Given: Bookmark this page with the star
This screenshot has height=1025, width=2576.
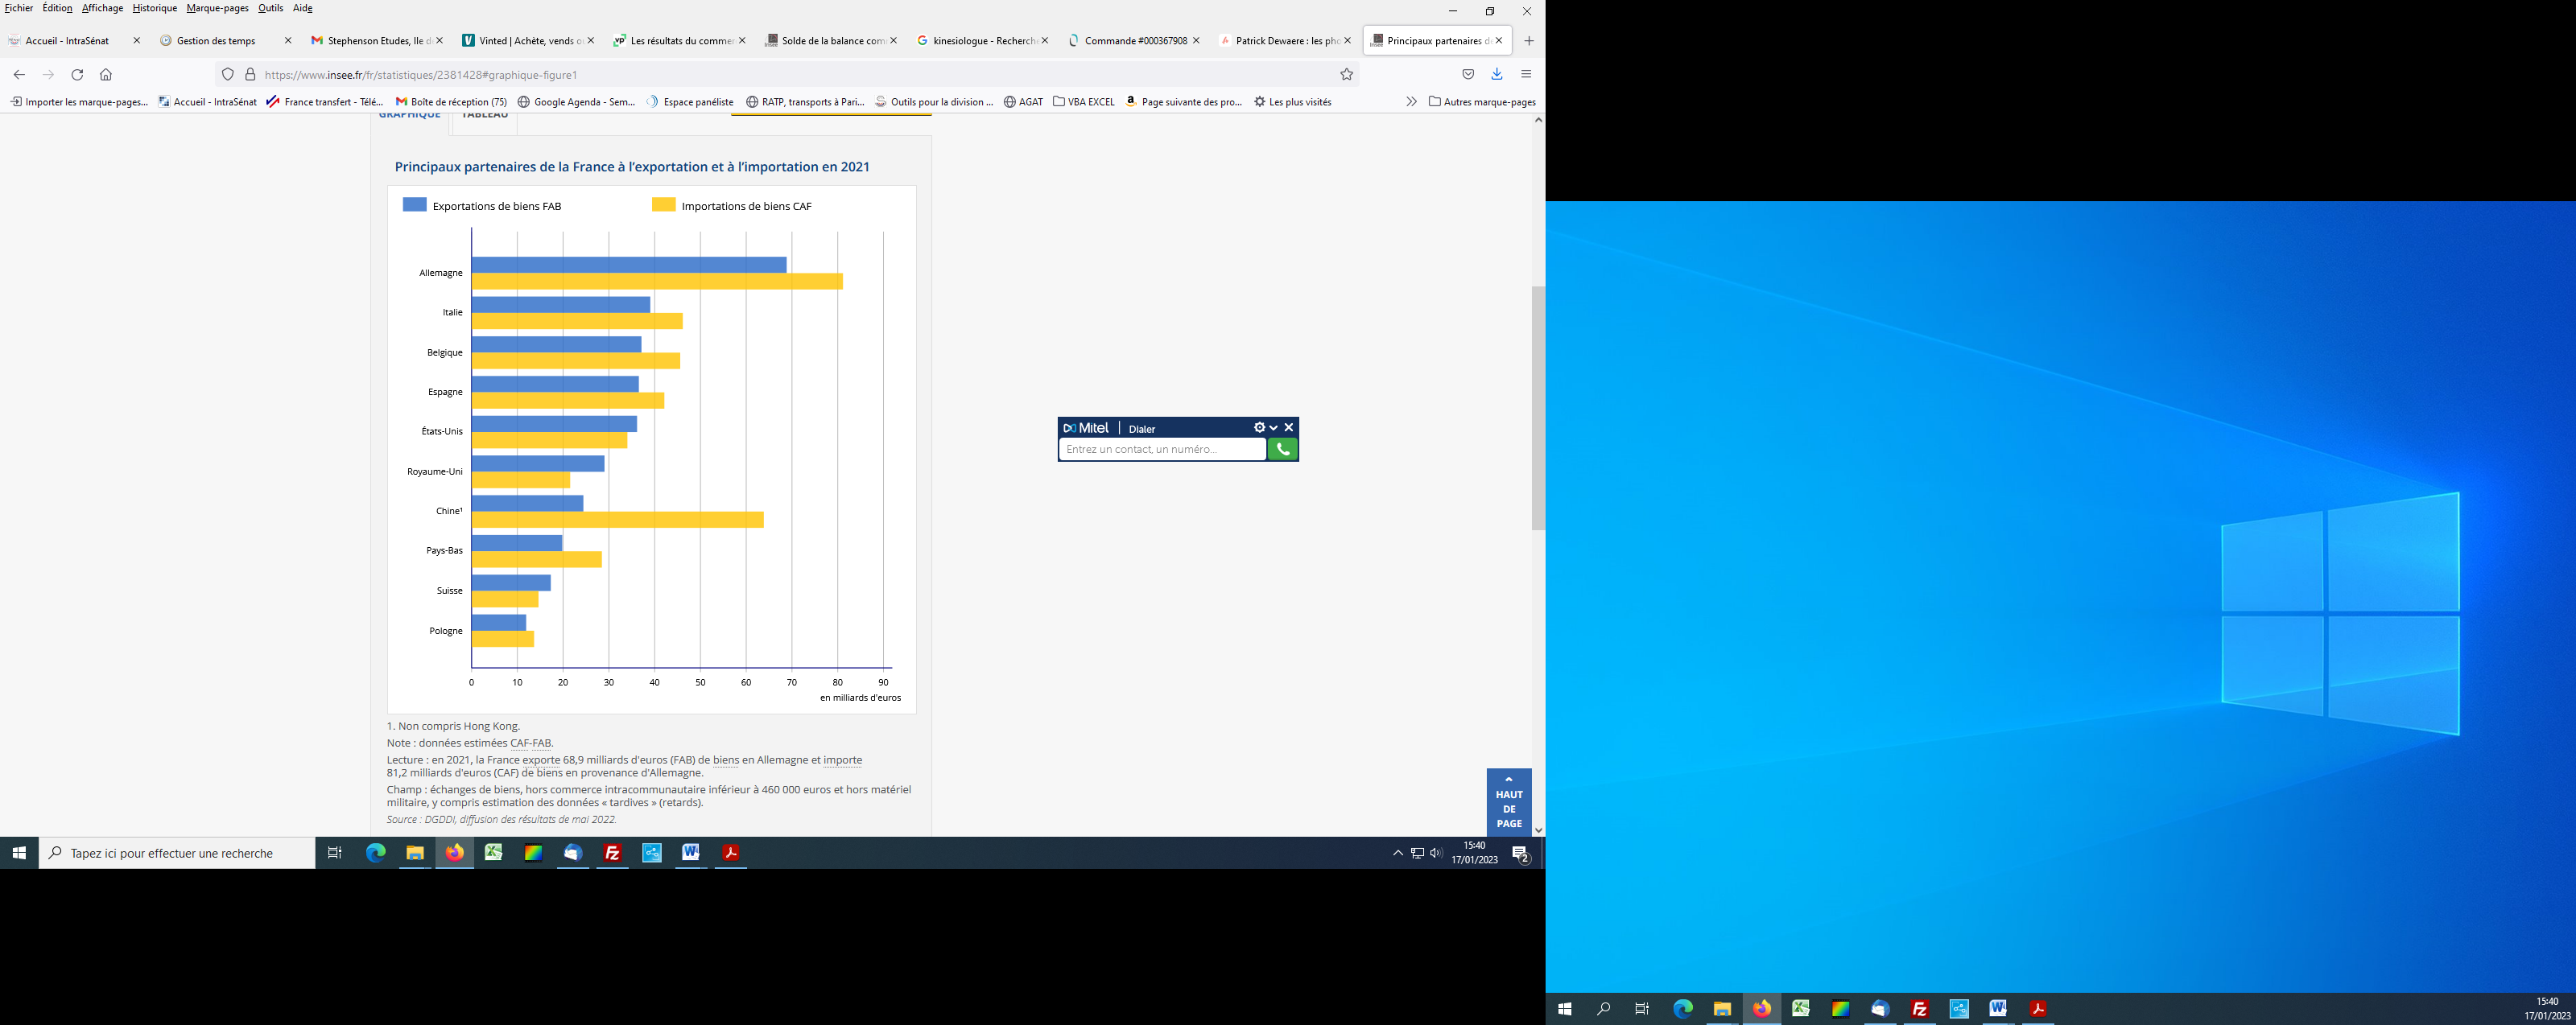Looking at the screenshot, I should click(1346, 75).
